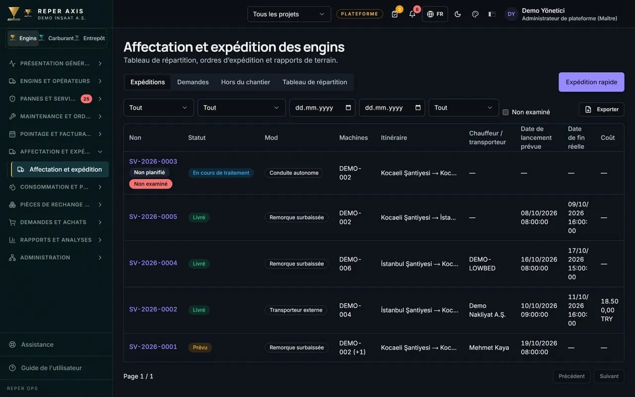Select the Entrepôt module tab

(90, 38)
